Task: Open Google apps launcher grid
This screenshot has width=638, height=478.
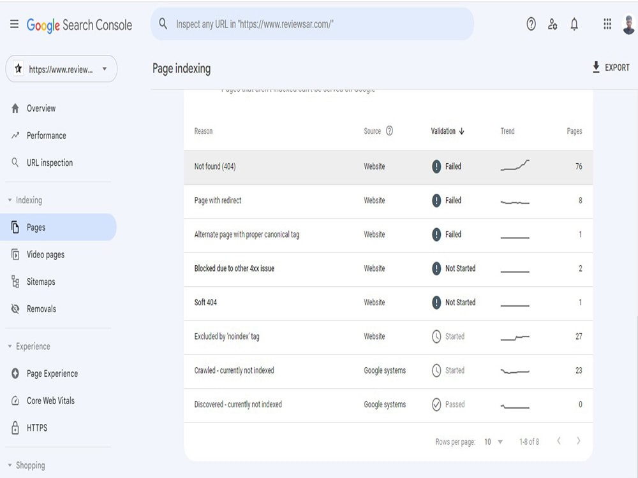Action: click(607, 24)
